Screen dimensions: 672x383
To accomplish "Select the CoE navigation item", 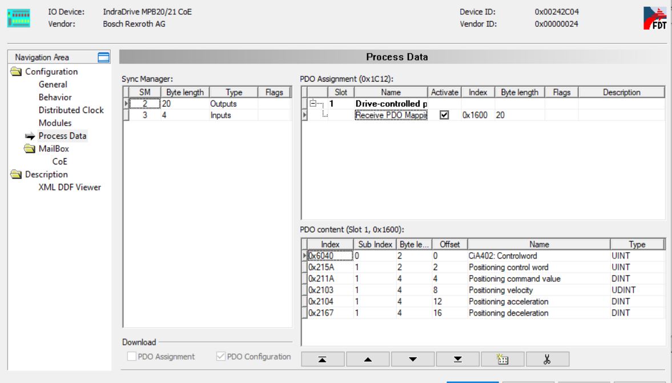I will pos(60,162).
